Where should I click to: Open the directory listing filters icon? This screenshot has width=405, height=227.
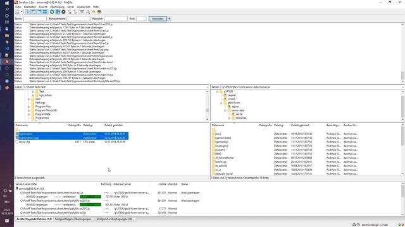tap(82, 12)
